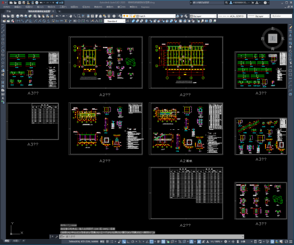This screenshot has width=294, height=245.
Task: Click the North label on the ViewCube compass
Action: [272, 28]
